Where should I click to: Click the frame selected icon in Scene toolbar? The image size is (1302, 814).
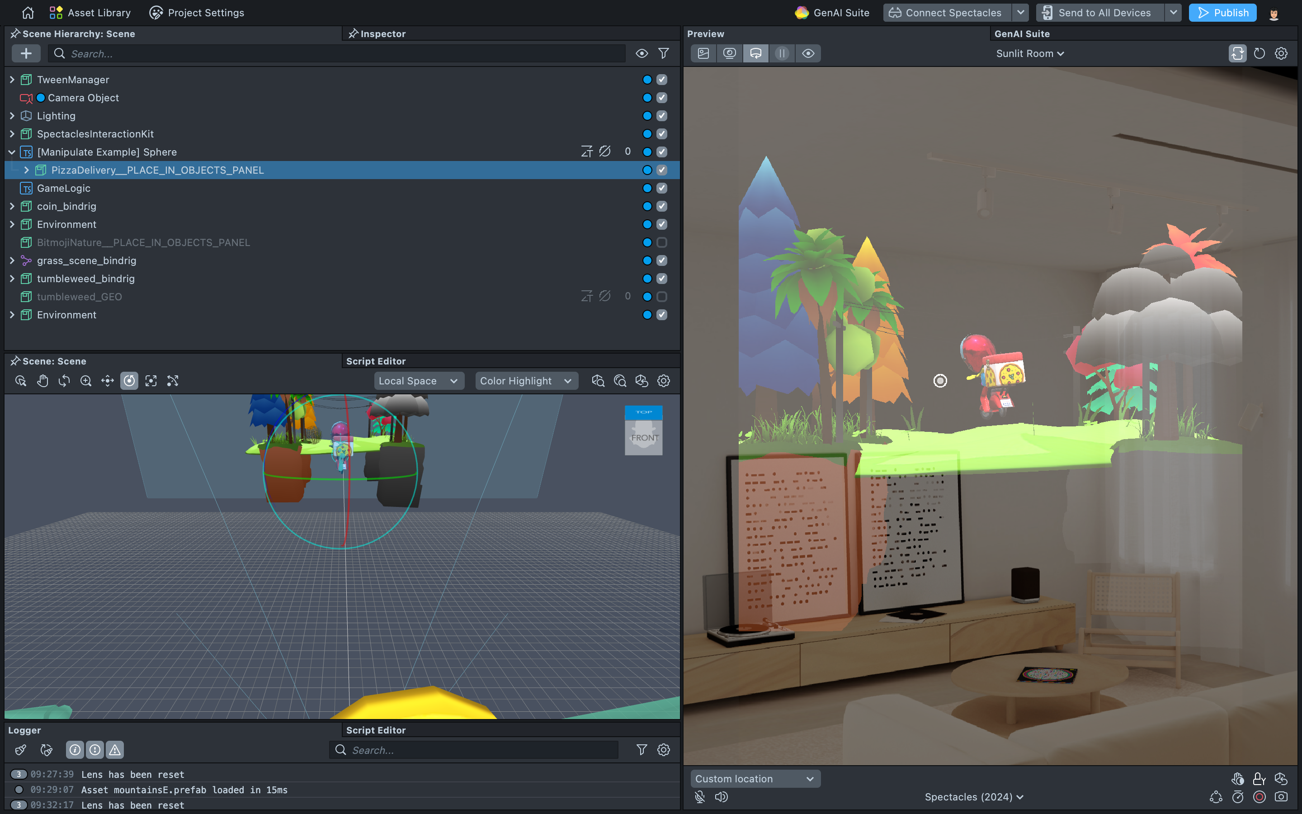tap(151, 381)
